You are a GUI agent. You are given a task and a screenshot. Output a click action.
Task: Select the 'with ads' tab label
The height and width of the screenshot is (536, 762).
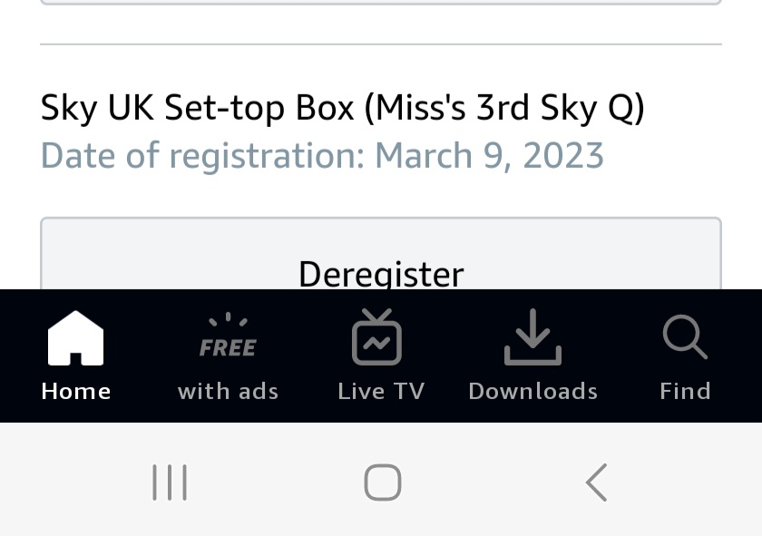(x=228, y=391)
